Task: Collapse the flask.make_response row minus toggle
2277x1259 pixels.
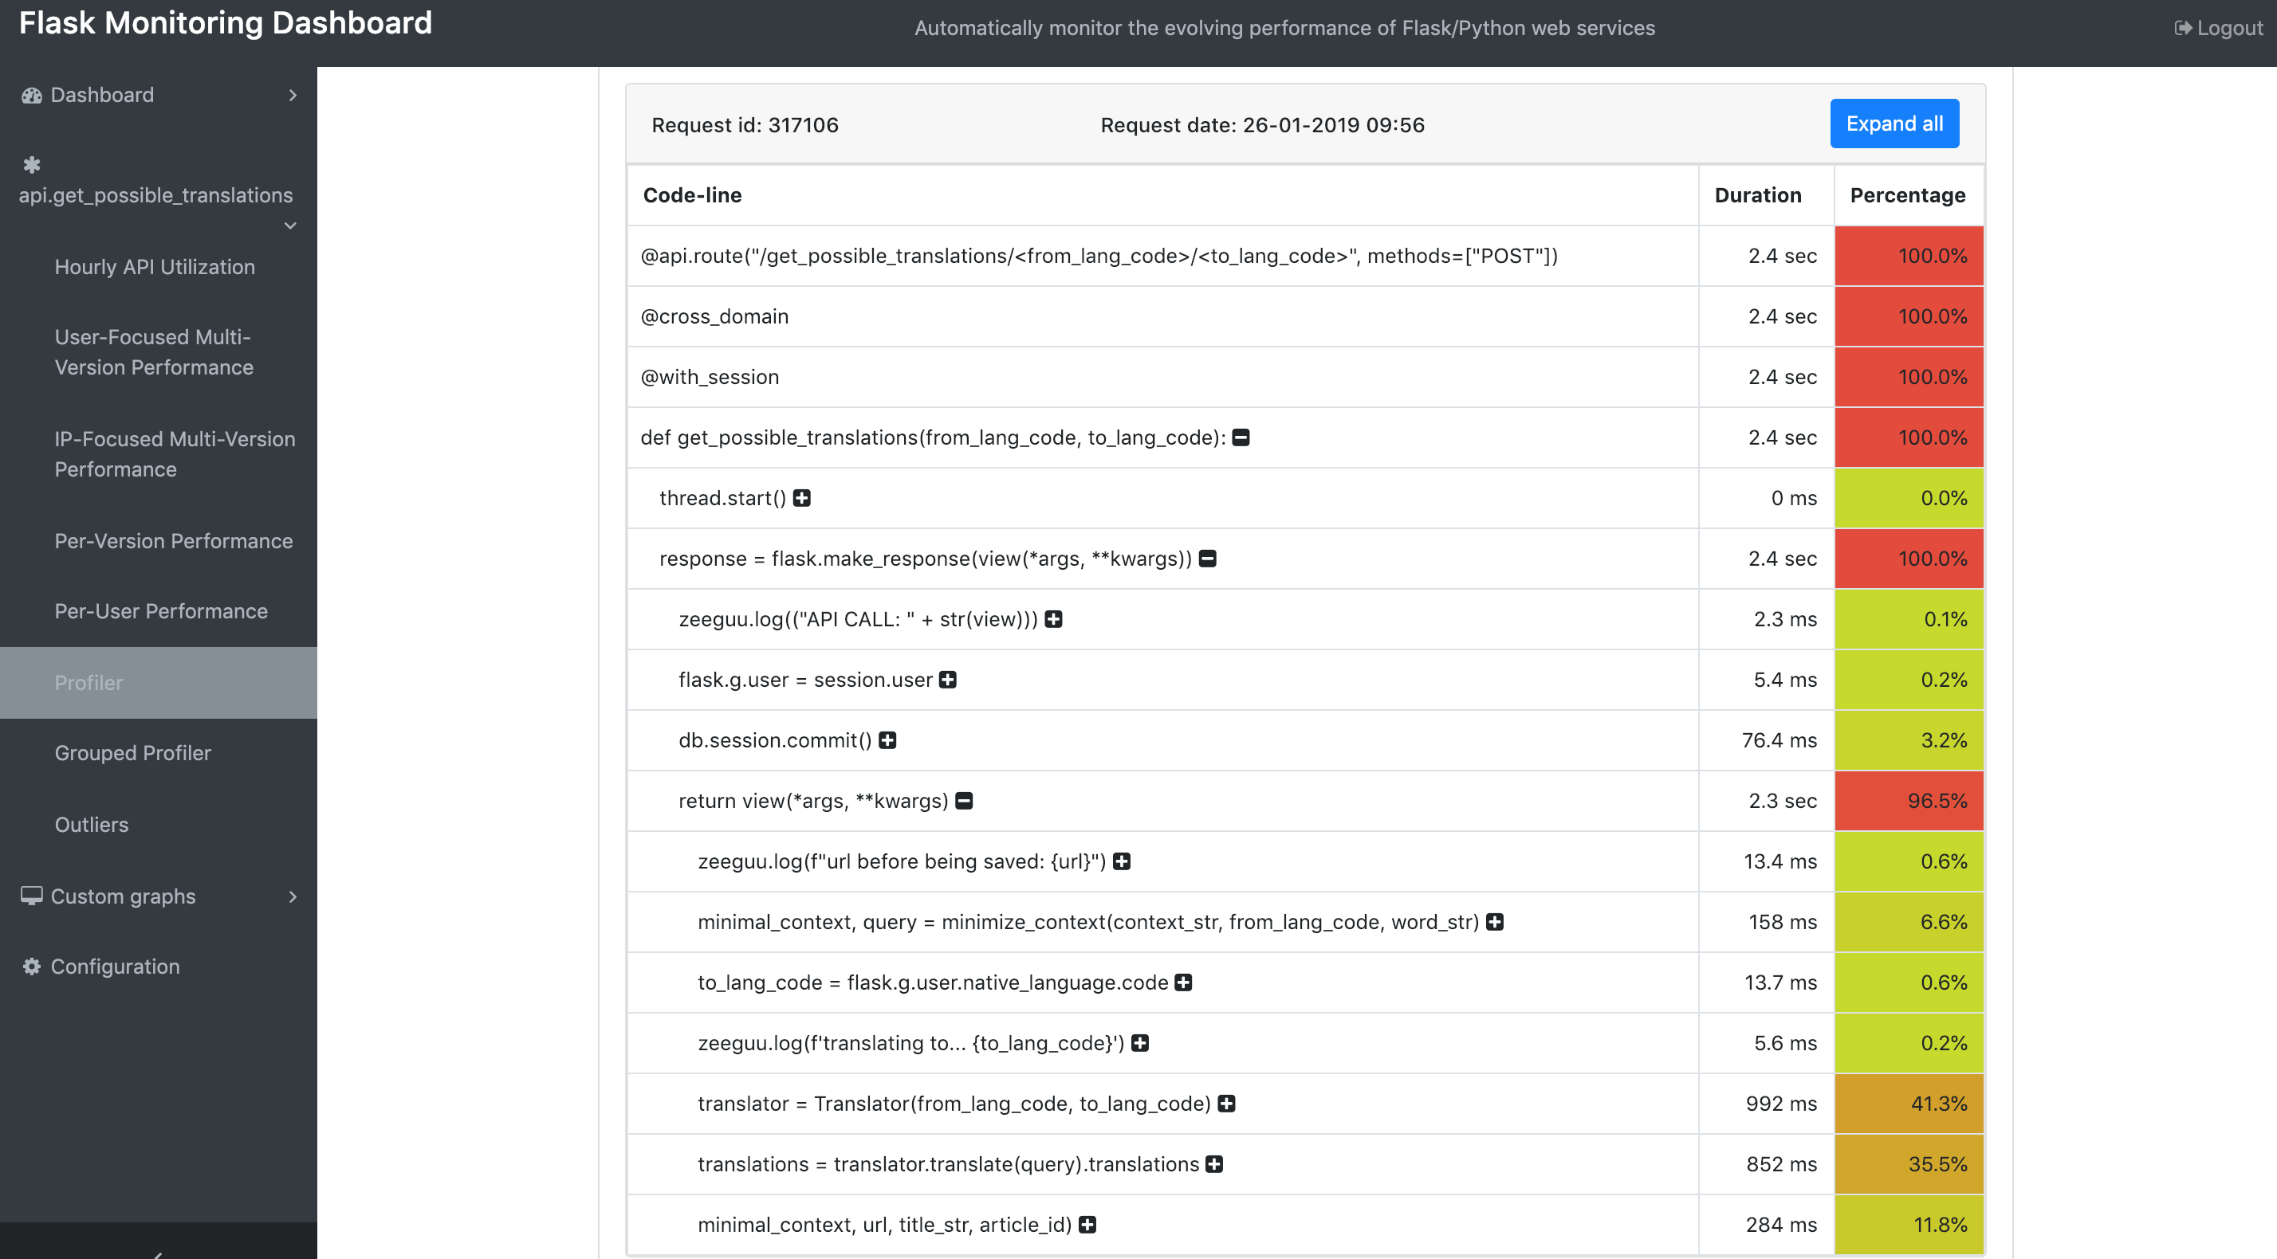Action: click(1207, 559)
